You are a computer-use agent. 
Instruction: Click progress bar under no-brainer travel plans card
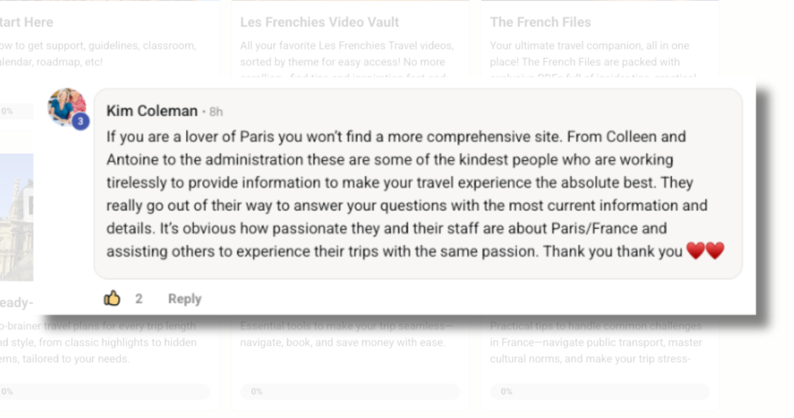(x=105, y=392)
